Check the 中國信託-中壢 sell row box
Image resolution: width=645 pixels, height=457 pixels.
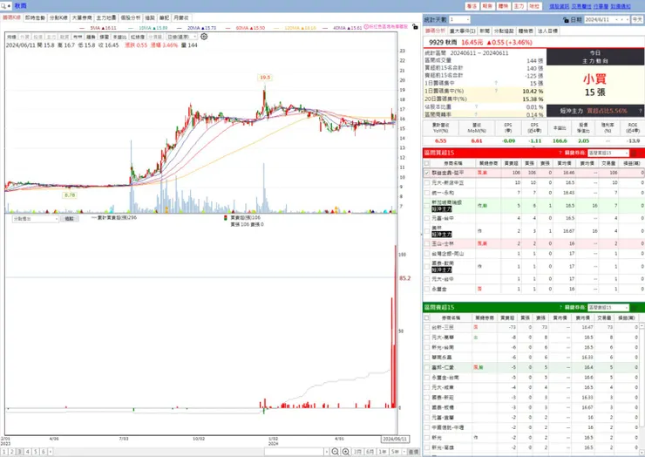[427, 427]
